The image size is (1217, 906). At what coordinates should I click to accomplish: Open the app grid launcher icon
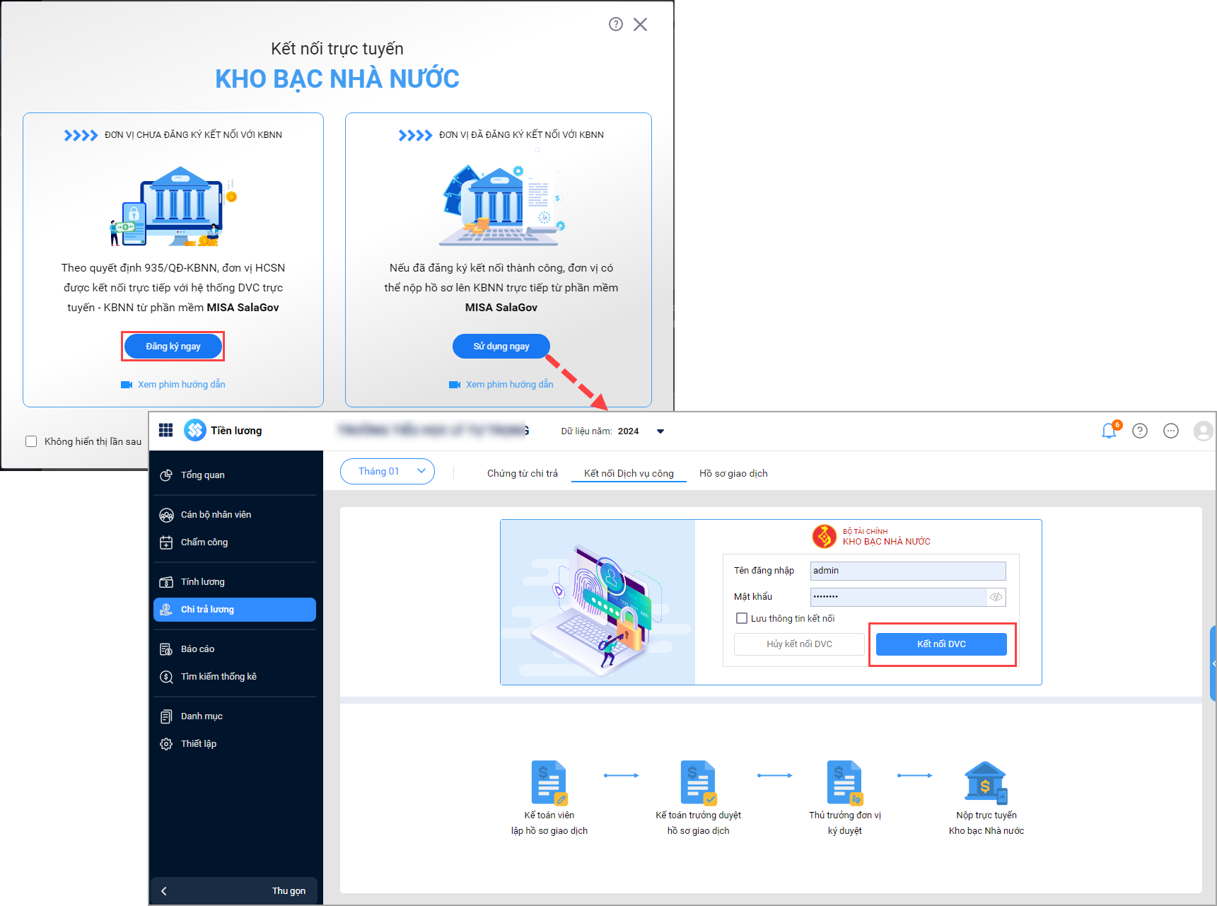tap(166, 430)
